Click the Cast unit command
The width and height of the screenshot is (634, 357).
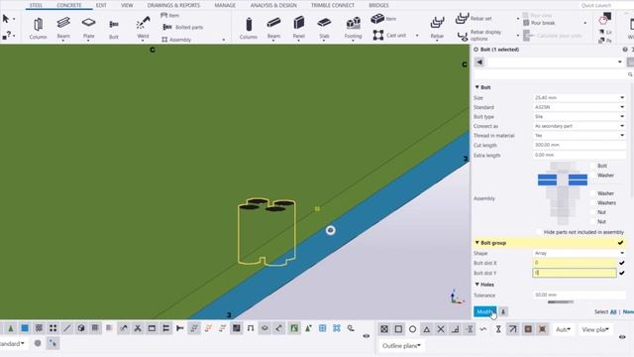coord(389,36)
